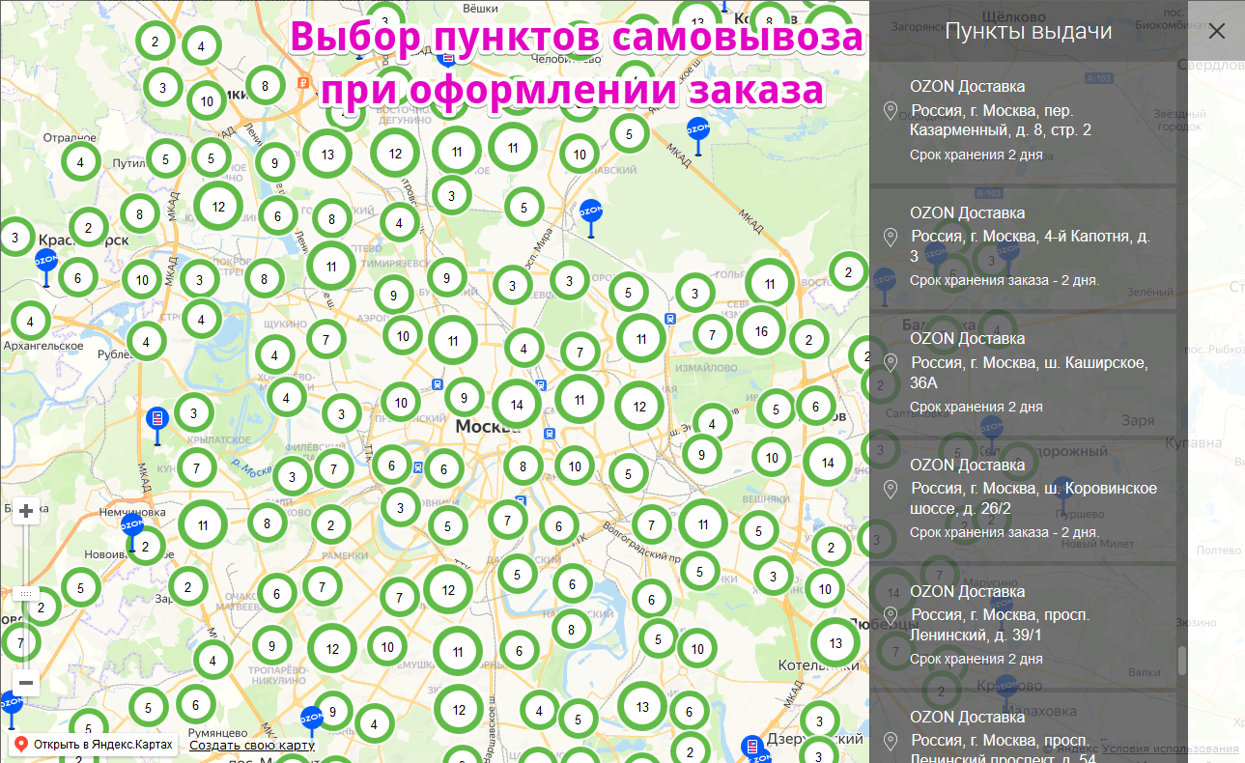Open map in Яндекс.Картах

click(94, 745)
